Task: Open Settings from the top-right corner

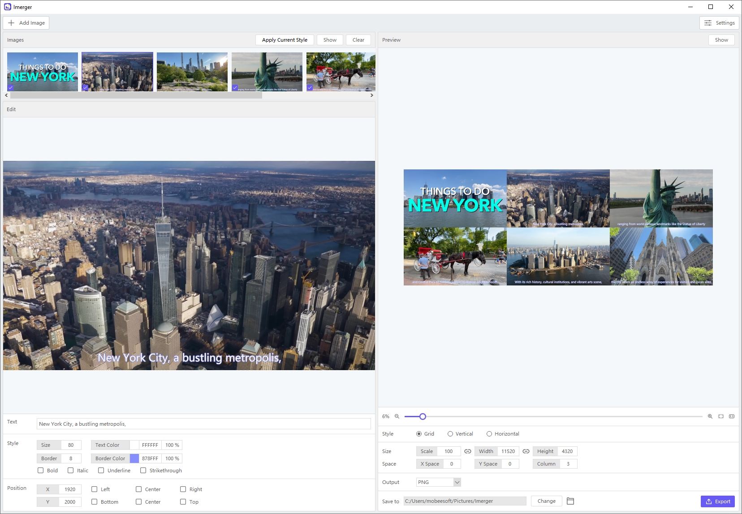Action: point(719,23)
